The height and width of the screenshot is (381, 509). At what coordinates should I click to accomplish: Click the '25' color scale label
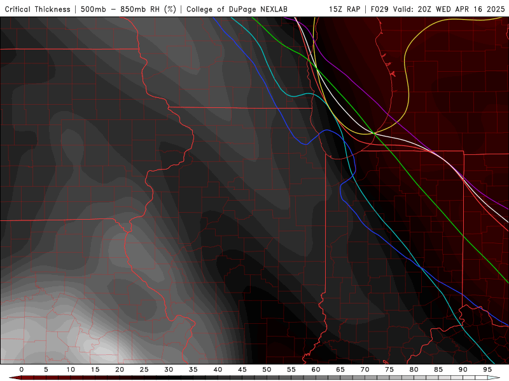pyautogui.click(x=144, y=370)
